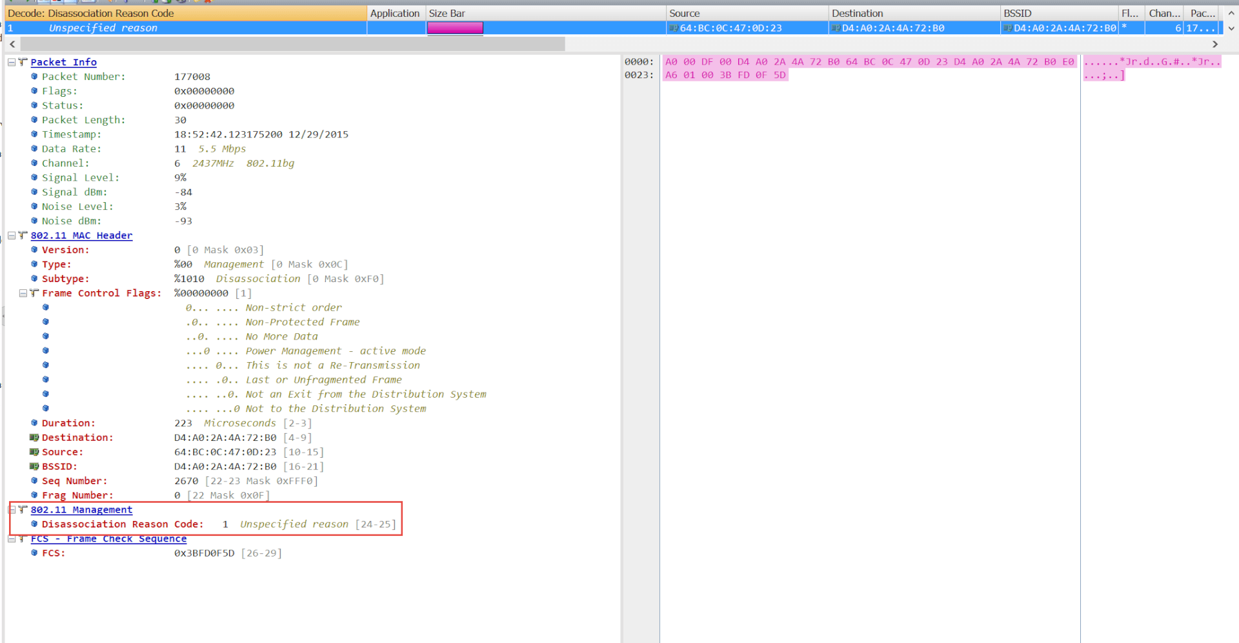Viewport: 1239px width, 643px height.
Task: Click the network card icon beside BSSID field in decode tree
Action: [x=34, y=466]
